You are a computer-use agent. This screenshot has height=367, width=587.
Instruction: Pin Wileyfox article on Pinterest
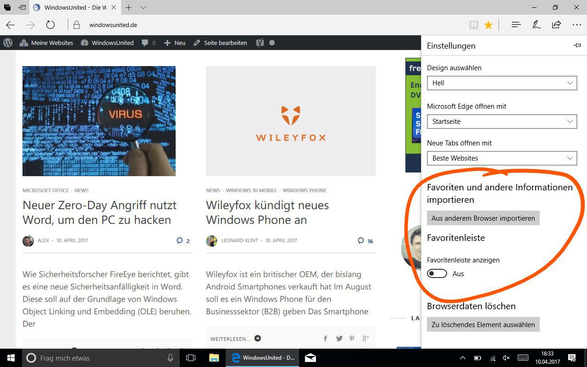[x=352, y=339]
